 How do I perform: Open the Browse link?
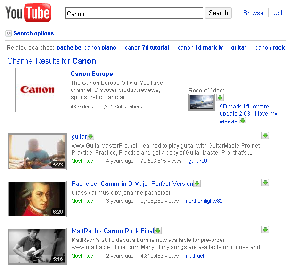[253, 13]
